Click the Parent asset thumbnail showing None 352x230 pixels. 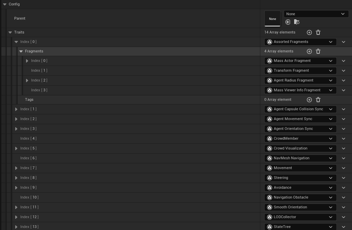coord(272,19)
